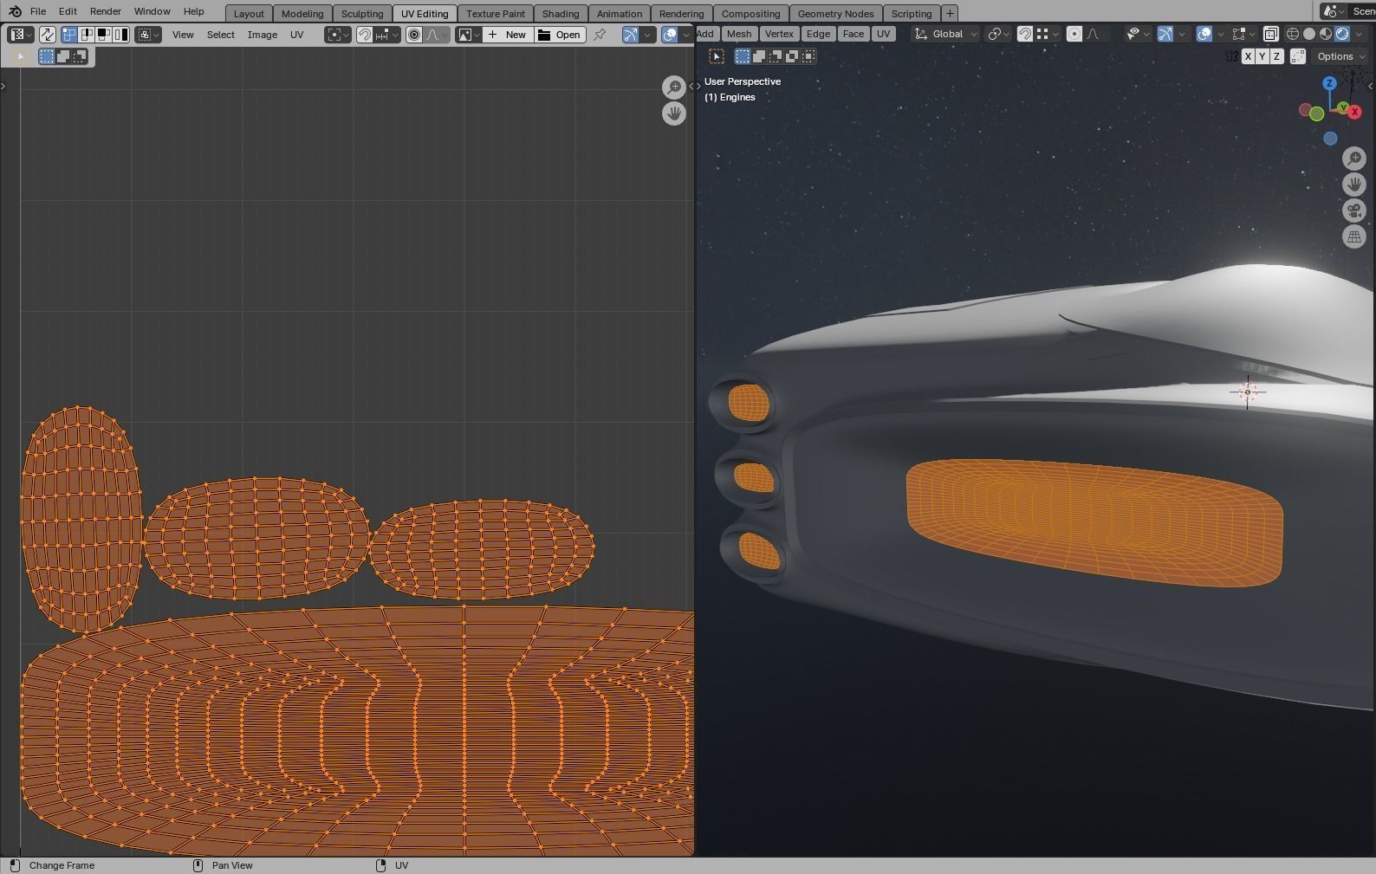Open the 3D viewport Mesh menu
The image size is (1376, 874).
(739, 34)
